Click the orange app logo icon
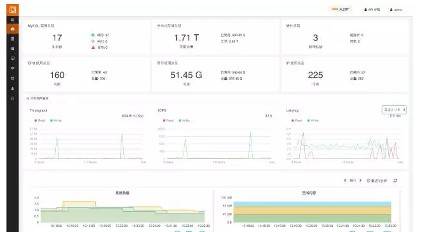The image size is (425, 232). [13, 10]
